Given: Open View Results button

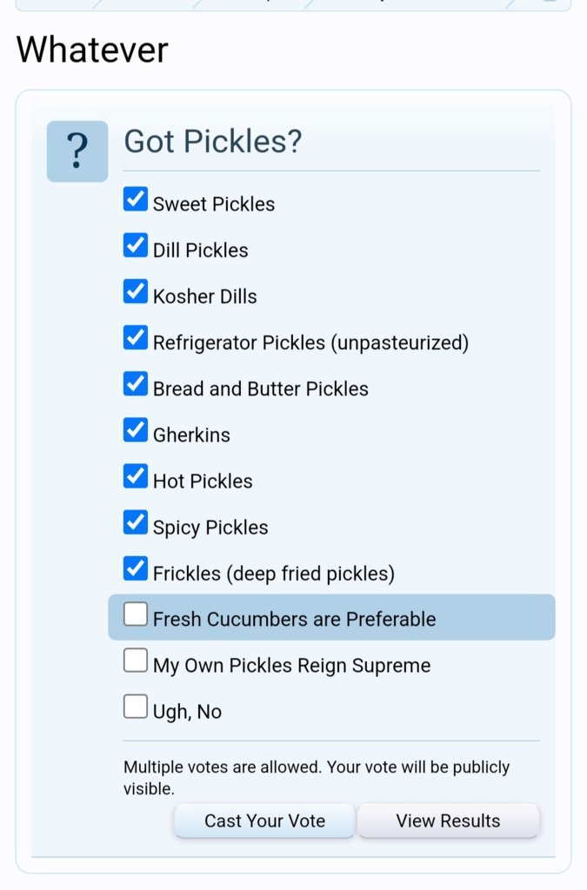Looking at the screenshot, I should tap(448, 820).
